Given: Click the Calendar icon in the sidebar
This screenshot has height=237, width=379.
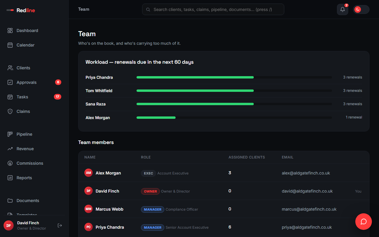Looking at the screenshot, I should tap(10, 45).
